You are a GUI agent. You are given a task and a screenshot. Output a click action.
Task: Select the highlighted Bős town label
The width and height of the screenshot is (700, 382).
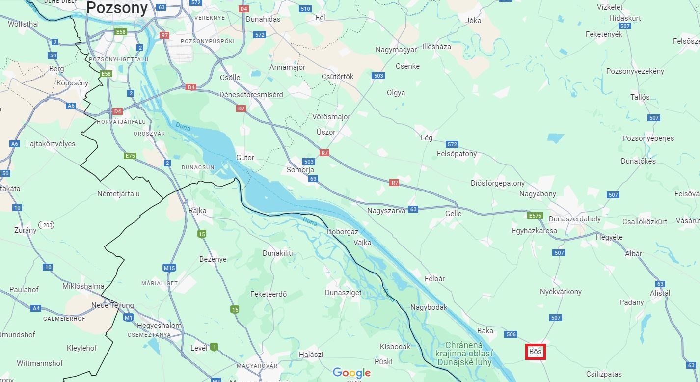(536, 352)
